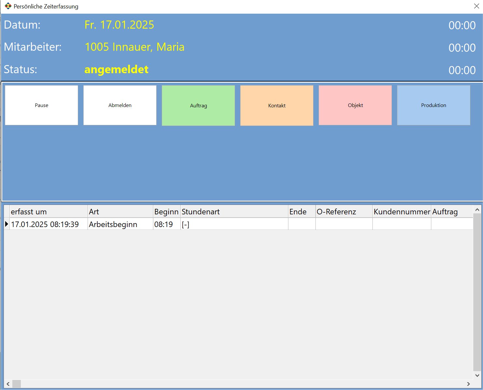The image size is (483, 390).
Task: Choose the pink Objekt tile
Action: click(x=355, y=105)
